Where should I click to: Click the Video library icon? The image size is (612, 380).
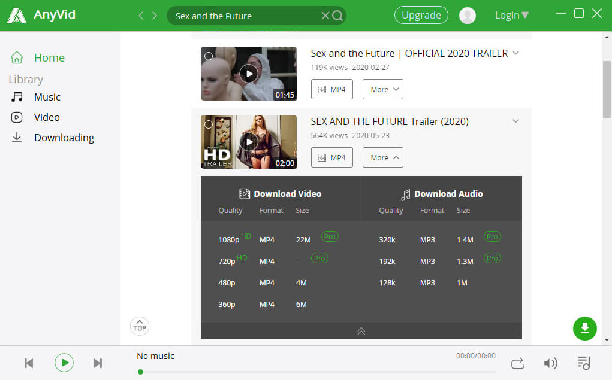tap(17, 117)
